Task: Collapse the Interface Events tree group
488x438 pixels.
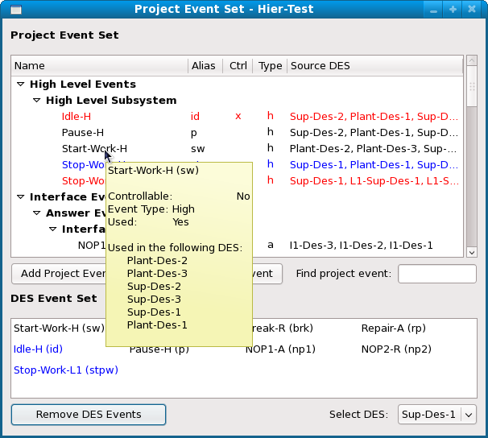Action: (x=19, y=197)
